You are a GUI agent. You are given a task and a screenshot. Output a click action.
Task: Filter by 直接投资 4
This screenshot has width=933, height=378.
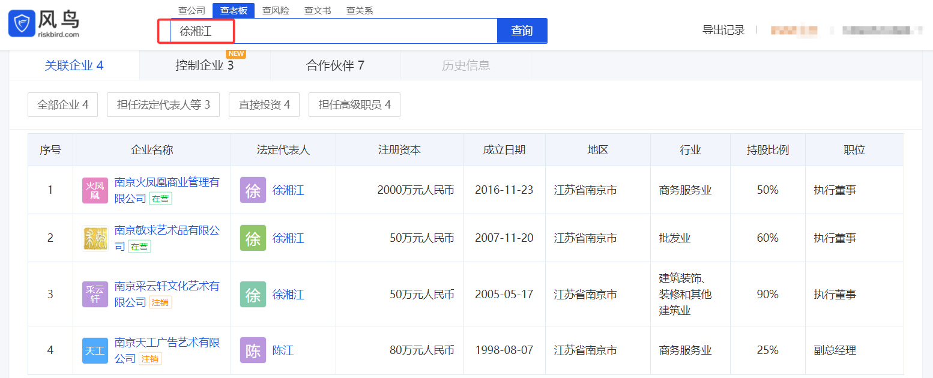point(264,105)
